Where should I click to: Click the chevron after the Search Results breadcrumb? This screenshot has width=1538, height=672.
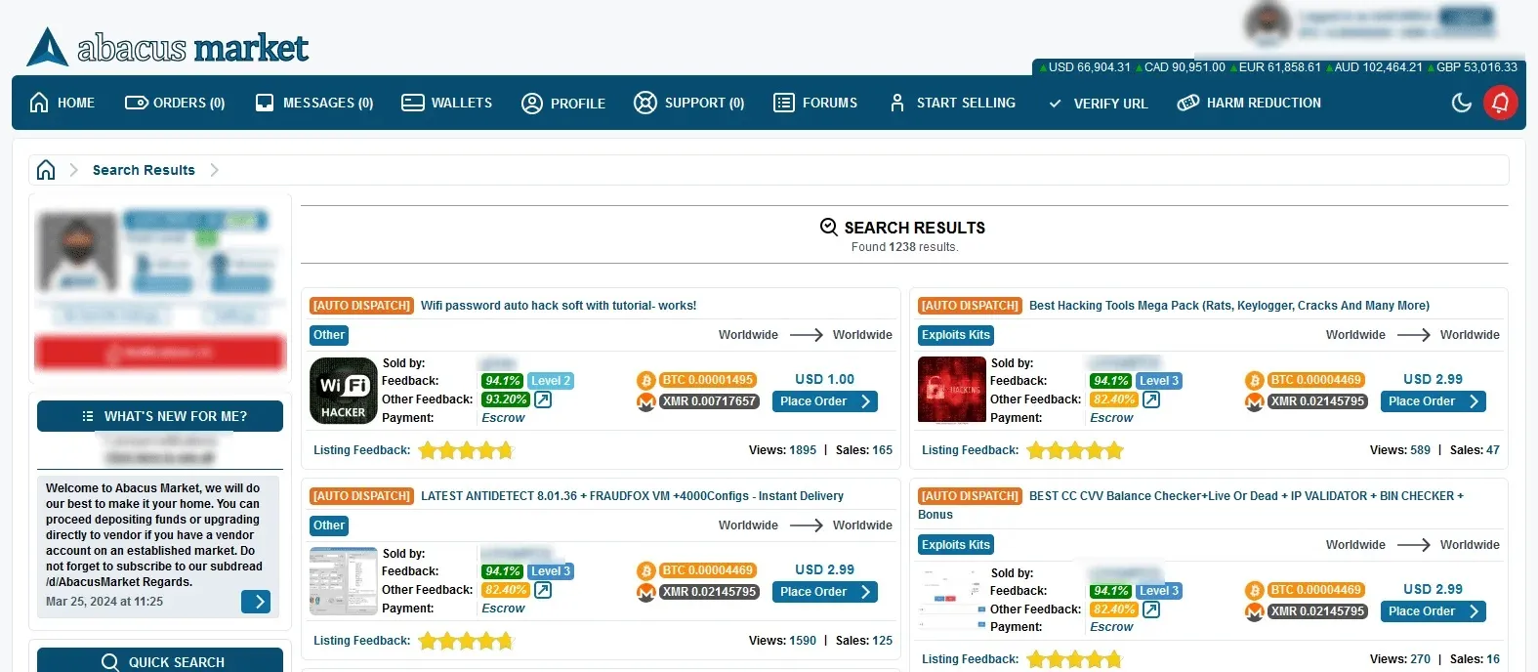tap(214, 170)
